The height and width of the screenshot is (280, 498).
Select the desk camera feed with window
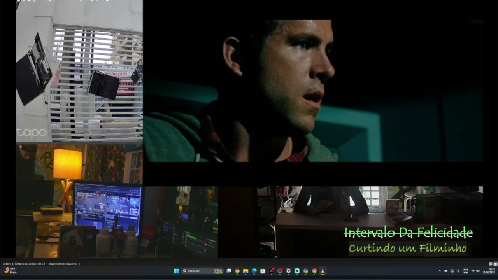point(370,222)
